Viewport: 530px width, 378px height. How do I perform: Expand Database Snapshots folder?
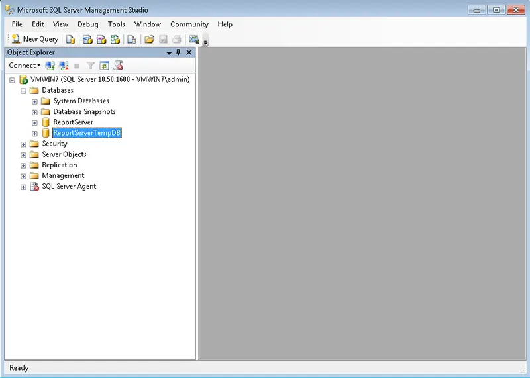(x=34, y=112)
